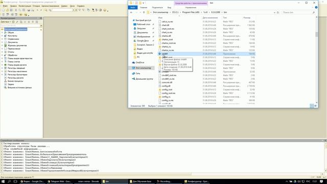The width and height of the screenshot is (327, 184).
Task: Select the Задачи tree item
Action: (x=11, y=84)
